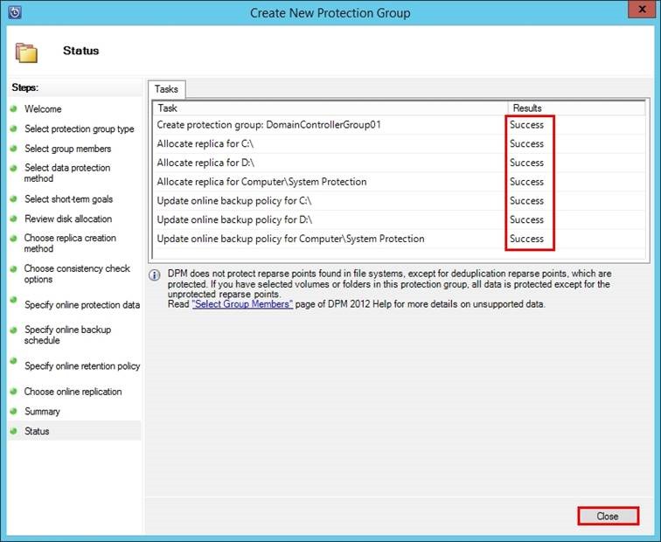Select row Update online backup policy for D:\
Image resolution: width=661 pixels, height=542 pixels.
click(400, 219)
